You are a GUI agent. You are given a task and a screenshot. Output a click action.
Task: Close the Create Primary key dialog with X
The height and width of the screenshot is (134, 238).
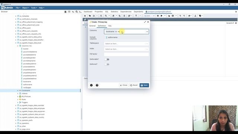coord(148,22)
